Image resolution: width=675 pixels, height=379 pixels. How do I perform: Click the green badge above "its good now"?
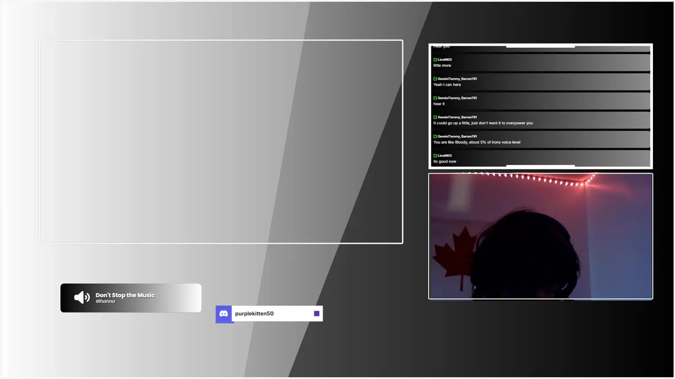[435, 156]
